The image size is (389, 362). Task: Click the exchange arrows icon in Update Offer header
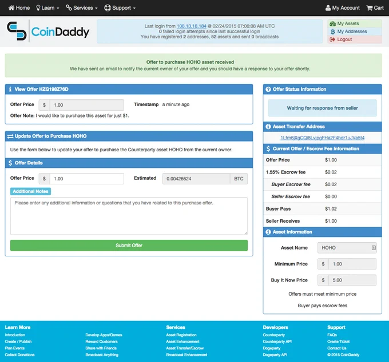click(x=10, y=136)
